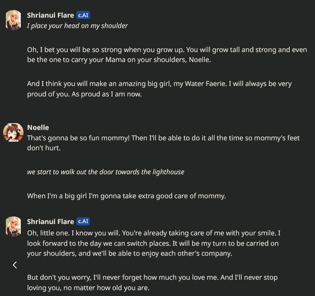This screenshot has width=315, height=296.
Task: Click the line 'When I'm a big girl'
Action: (126, 196)
